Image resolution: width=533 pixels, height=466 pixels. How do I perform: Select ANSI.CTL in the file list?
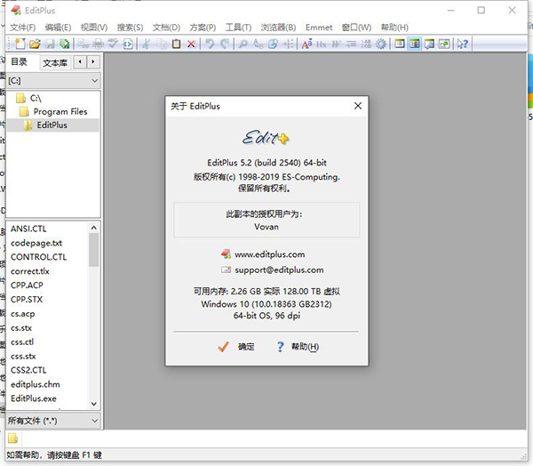[x=28, y=229]
